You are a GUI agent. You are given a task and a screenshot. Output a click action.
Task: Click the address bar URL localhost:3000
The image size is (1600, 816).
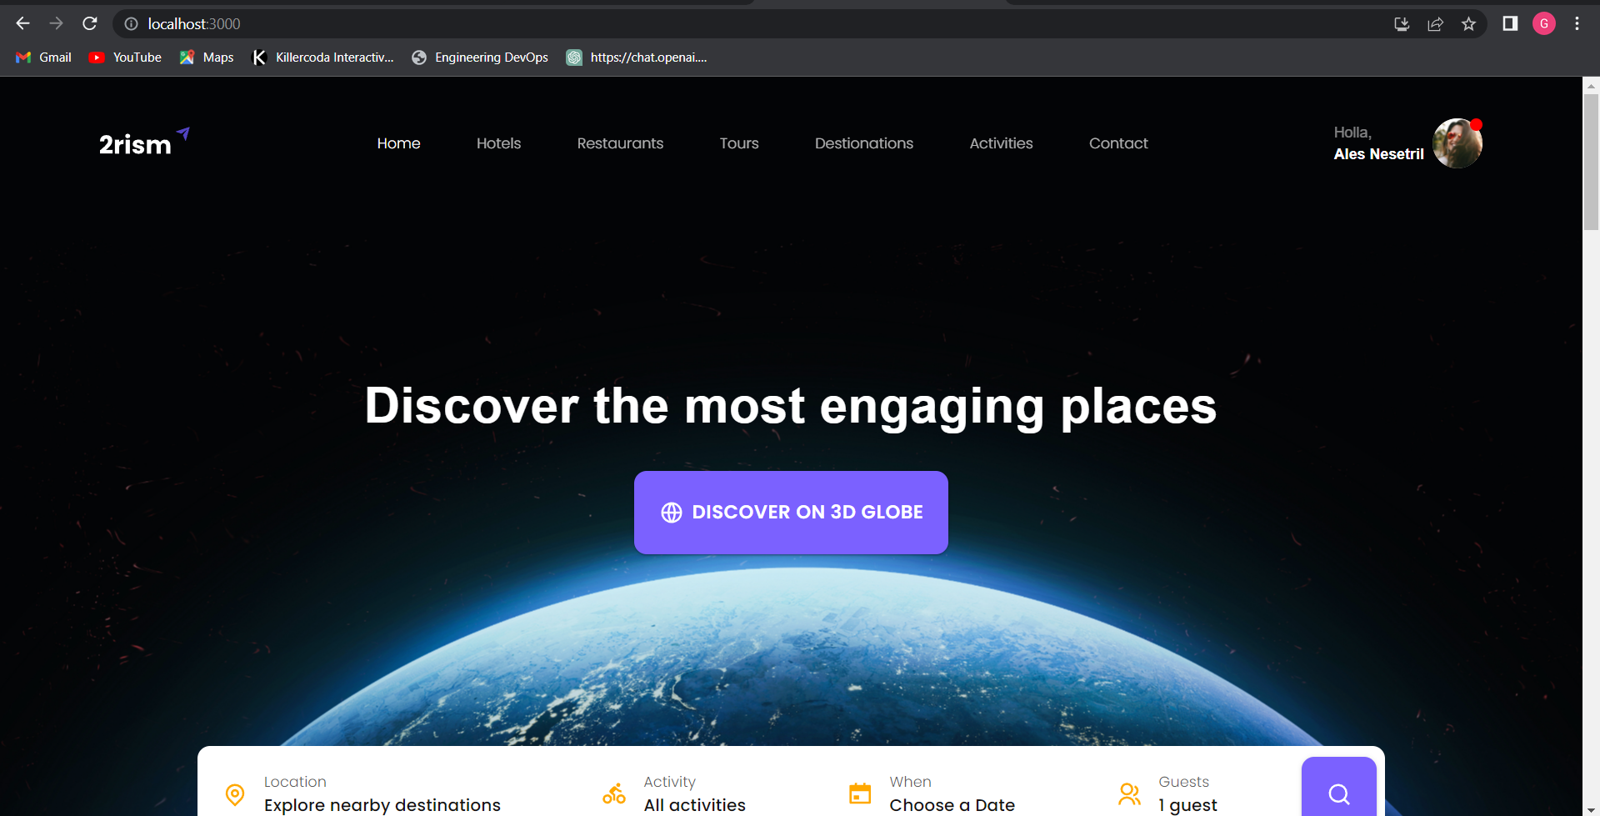194,24
